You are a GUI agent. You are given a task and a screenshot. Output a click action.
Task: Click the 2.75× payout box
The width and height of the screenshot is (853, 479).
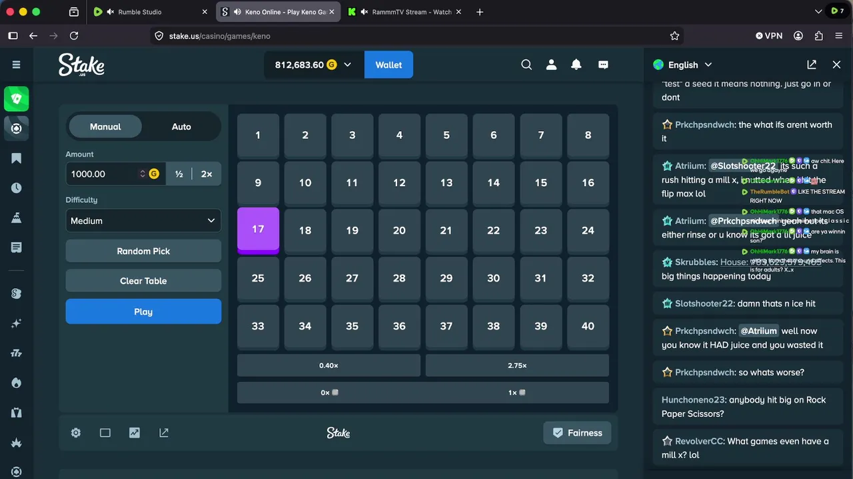[517, 365]
